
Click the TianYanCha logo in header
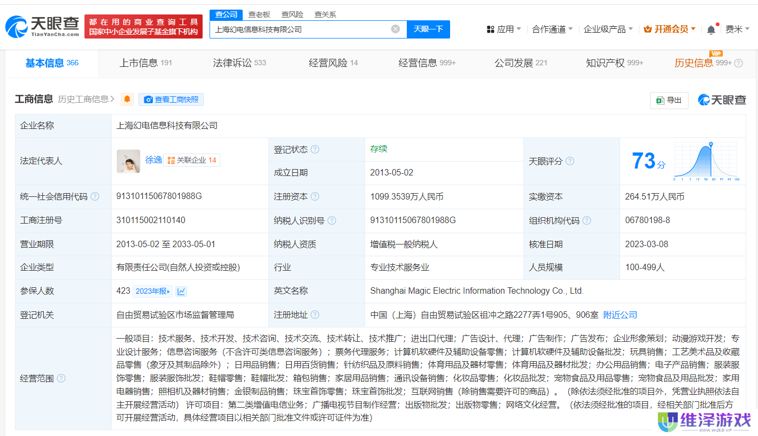click(x=42, y=26)
